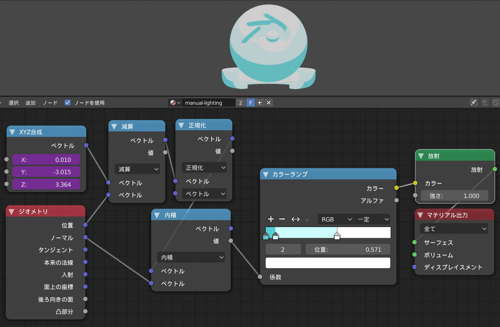
Task: Collapse the 放射 node
Action: (x=421, y=156)
